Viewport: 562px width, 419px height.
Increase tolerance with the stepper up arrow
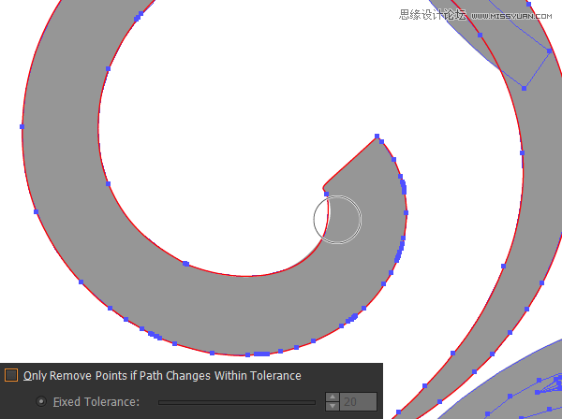pos(333,397)
